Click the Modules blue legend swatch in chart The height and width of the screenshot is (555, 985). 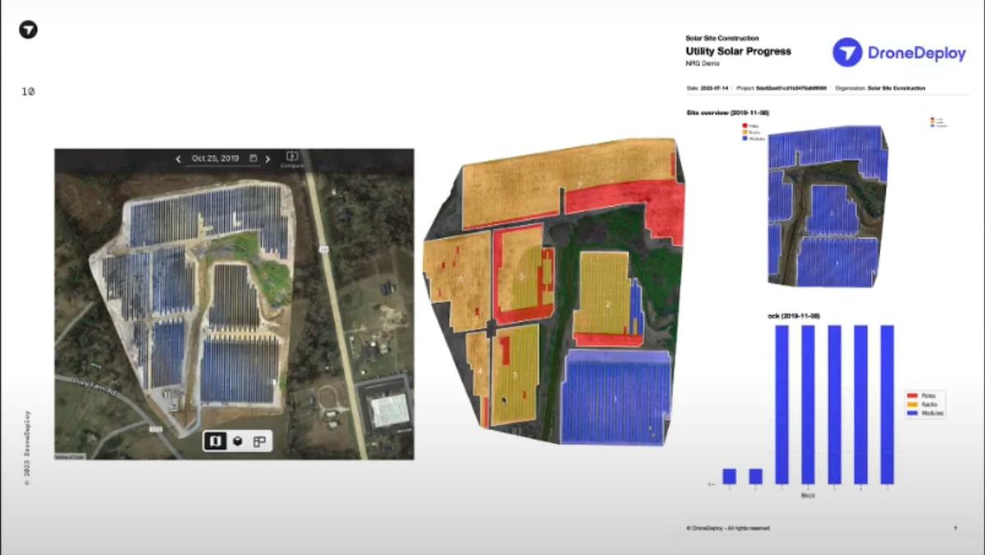pyautogui.click(x=910, y=413)
